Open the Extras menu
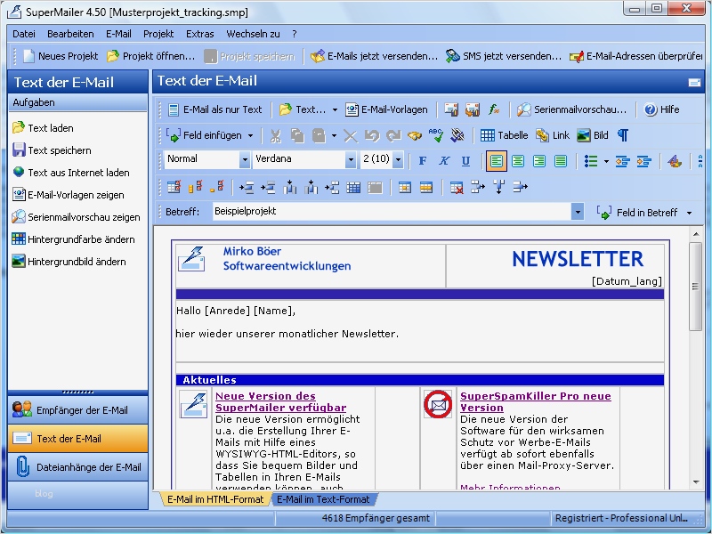The image size is (712, 534). coord(199,34)
